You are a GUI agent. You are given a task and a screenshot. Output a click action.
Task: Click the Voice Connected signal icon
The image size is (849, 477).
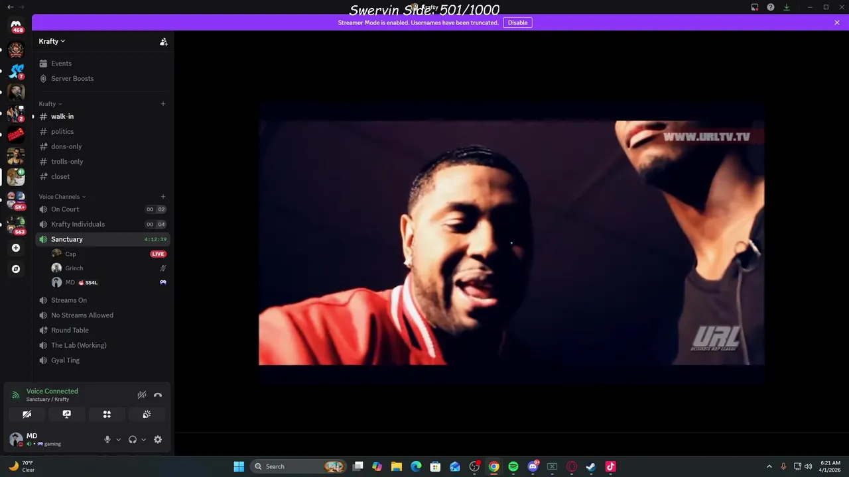16,395
